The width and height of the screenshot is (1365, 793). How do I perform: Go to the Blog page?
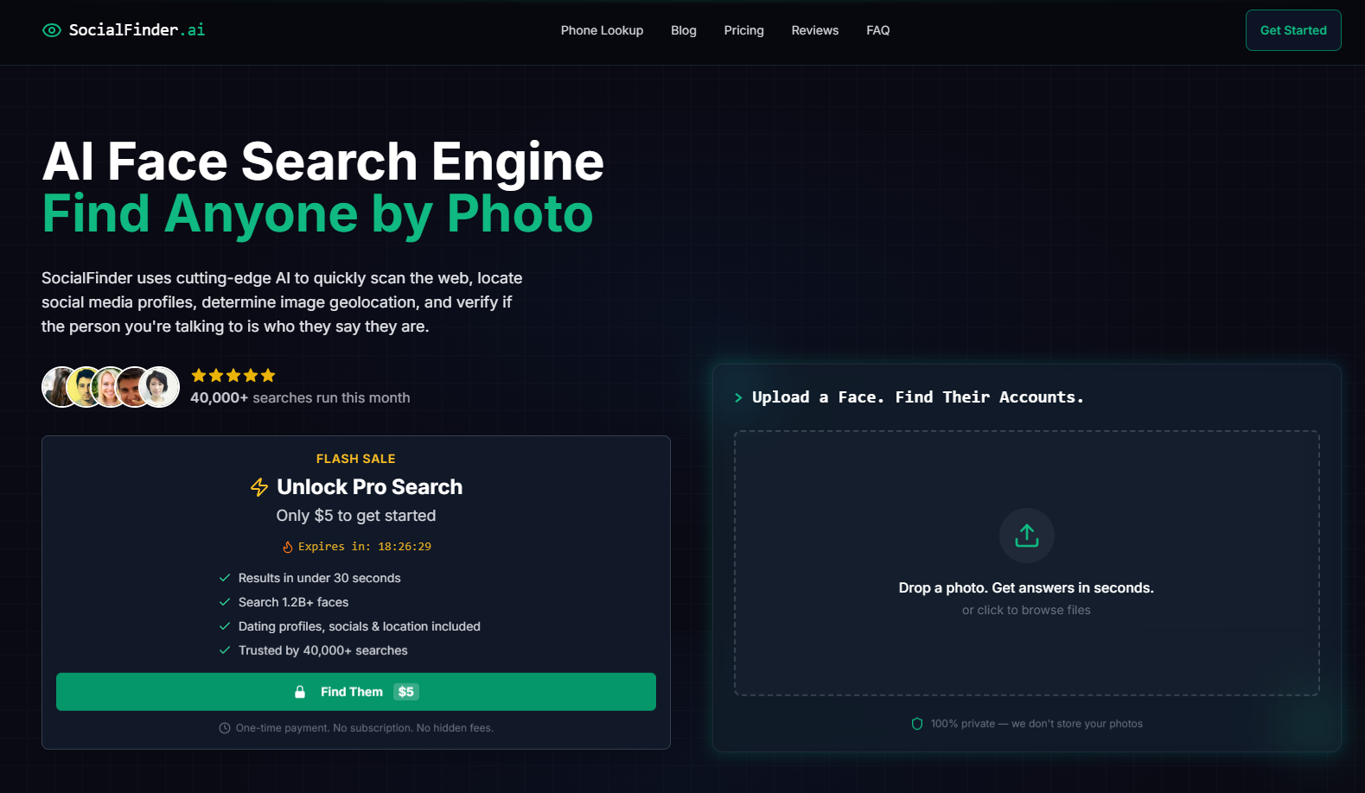pos(683,30)
